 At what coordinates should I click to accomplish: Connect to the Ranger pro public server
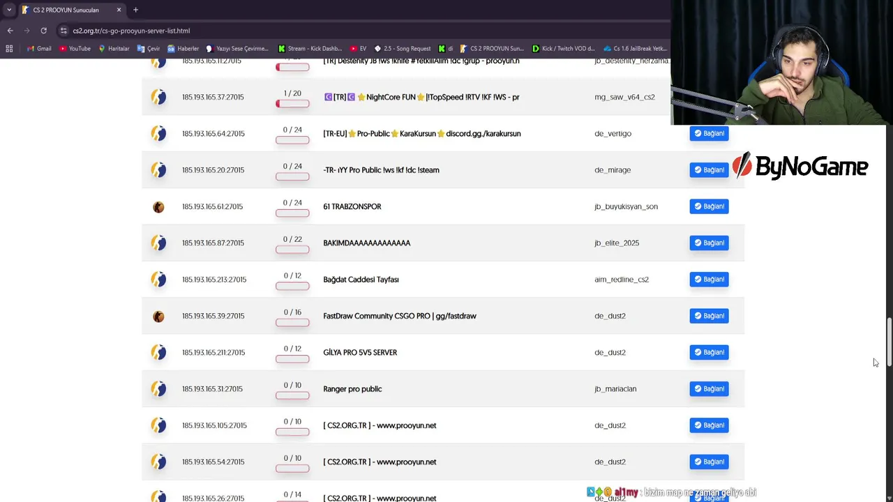[709, 389]
